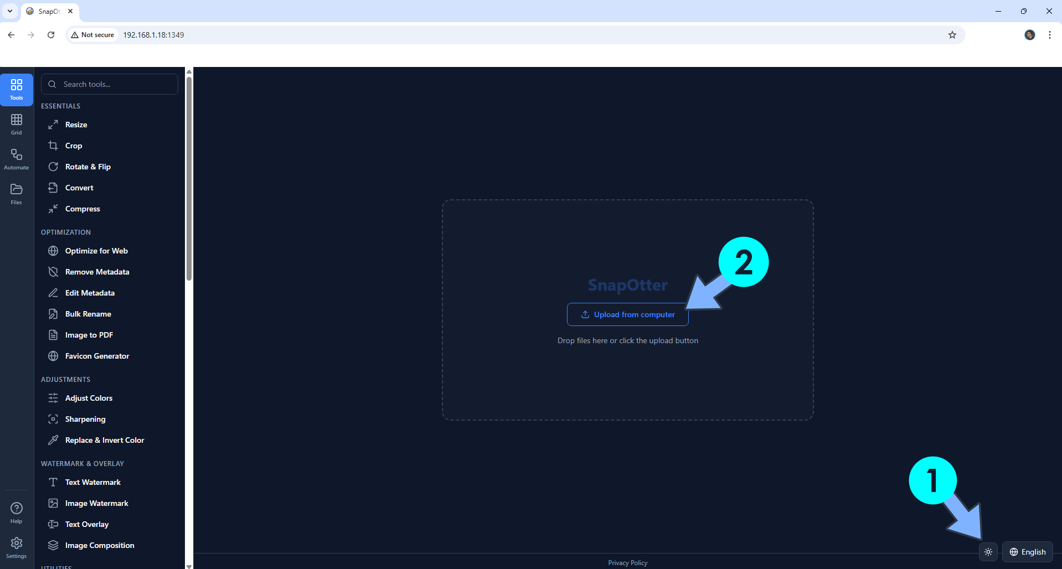
Task: Click the Replace & Invert Color label
Action: coord(105,440)
